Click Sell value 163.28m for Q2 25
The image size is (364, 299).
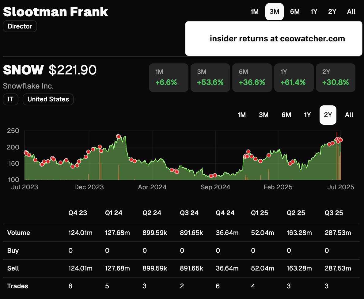coord(299,268)
